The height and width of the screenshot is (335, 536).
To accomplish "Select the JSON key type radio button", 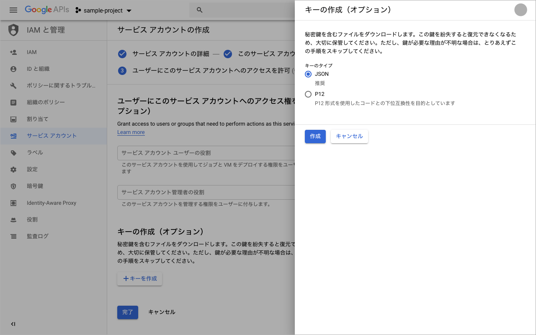I will (308, 74).
